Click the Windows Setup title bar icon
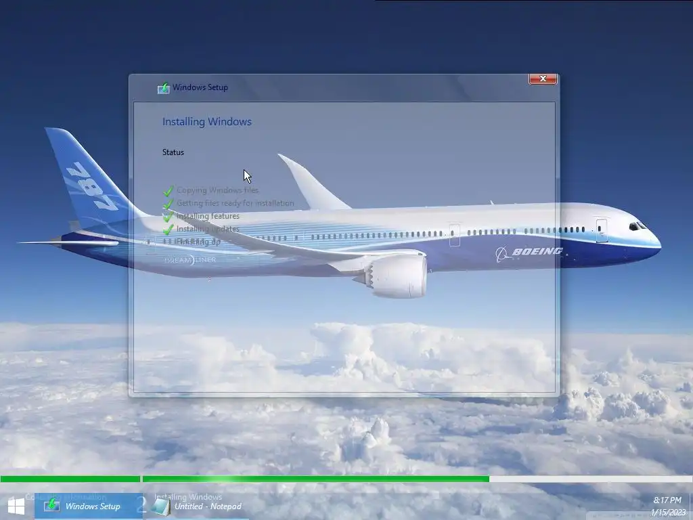Image resolution: width=693 pixels, height=520 pixels. 164,87
